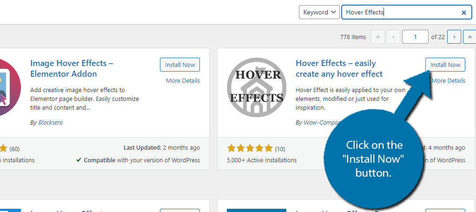Screen dimensions: 476x212
Task: Open the Image Hover Effects – Elementor Addon title
Action: click(72, 68)
